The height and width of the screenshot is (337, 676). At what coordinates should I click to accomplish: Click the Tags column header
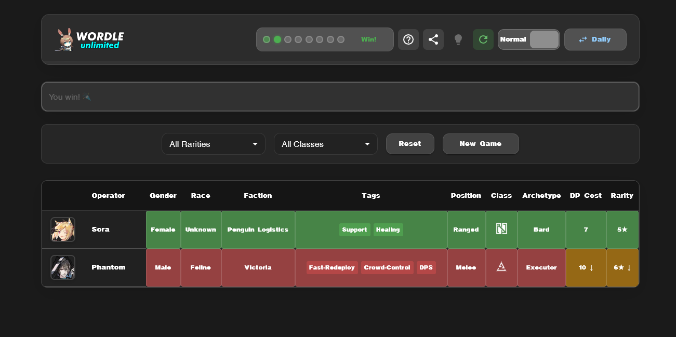click(371, 196)
